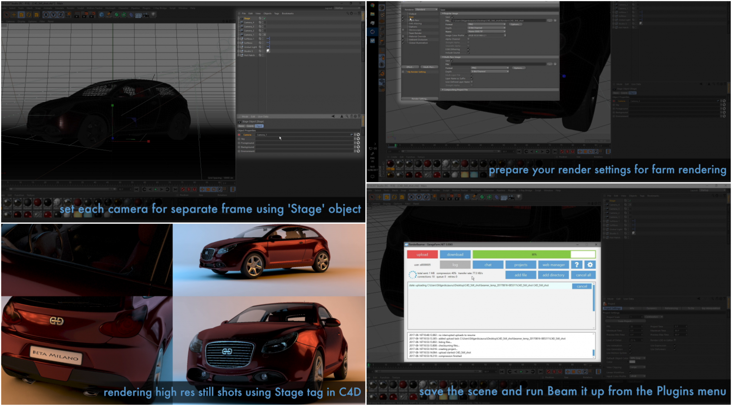The width and height of the screenshot is (732, 406).
Task: Select the Stage object in the Object Manager
Action: [x=247, y=18]
